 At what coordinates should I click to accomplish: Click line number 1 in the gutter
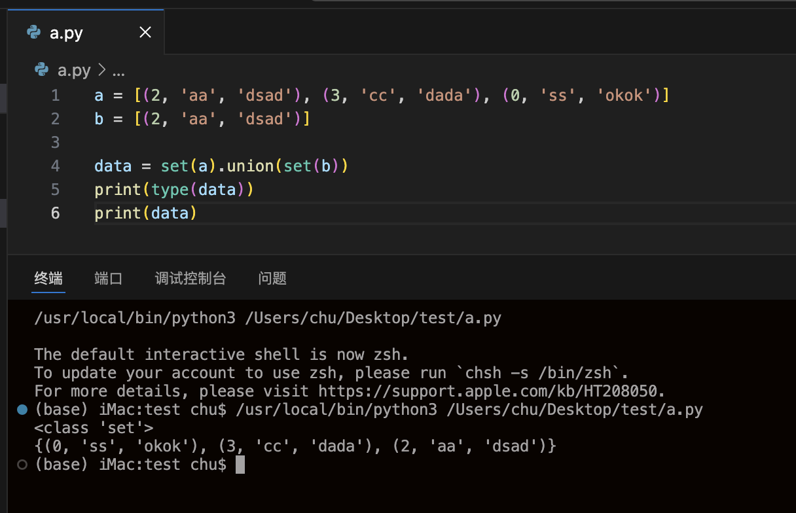[55, 96]
